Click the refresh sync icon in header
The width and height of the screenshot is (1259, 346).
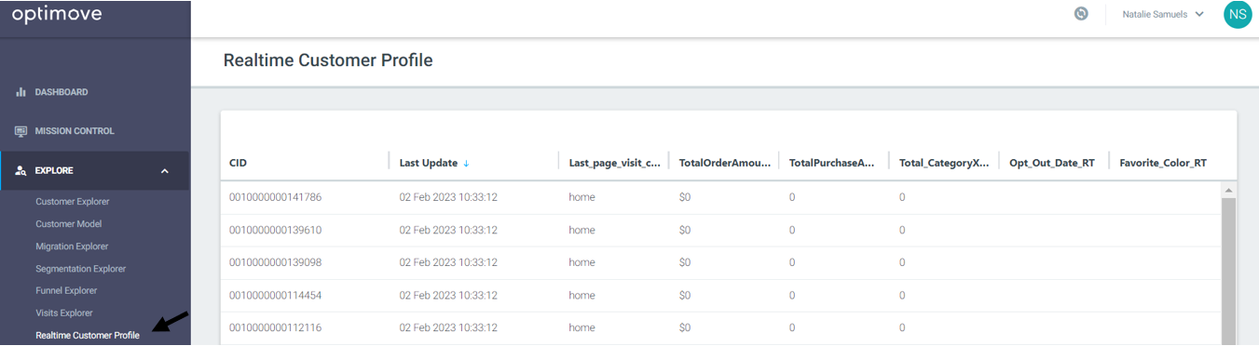[x=1081, y=14]
